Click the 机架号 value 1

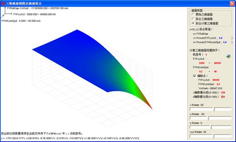tap(206, 55)
